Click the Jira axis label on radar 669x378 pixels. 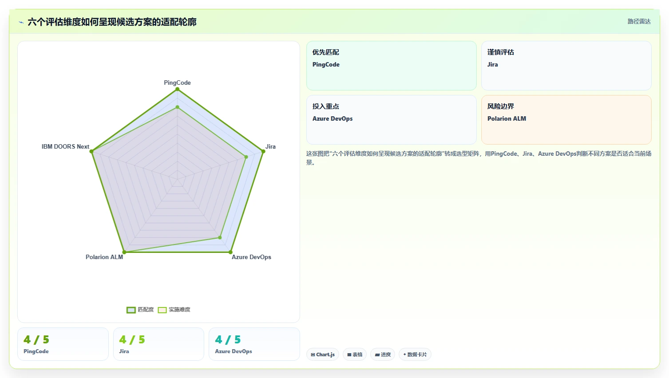pyautogui.click(x=270, y=146)
